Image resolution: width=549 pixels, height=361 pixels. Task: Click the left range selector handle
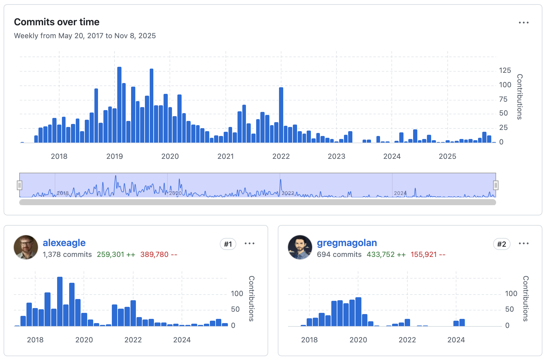20,185
